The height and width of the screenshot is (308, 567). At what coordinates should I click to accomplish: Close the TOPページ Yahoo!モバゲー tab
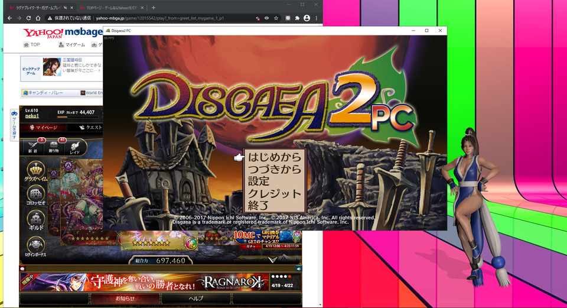point(142,8)
